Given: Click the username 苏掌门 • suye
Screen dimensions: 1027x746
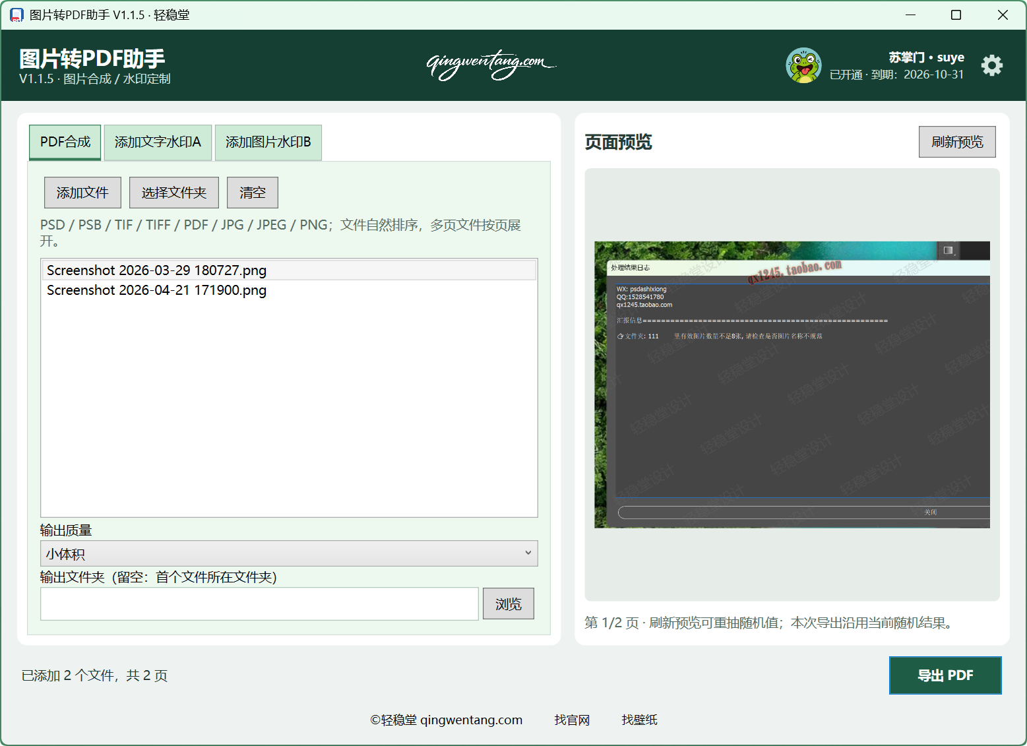Looking at the screenshot, I should (x=926, y=57).
